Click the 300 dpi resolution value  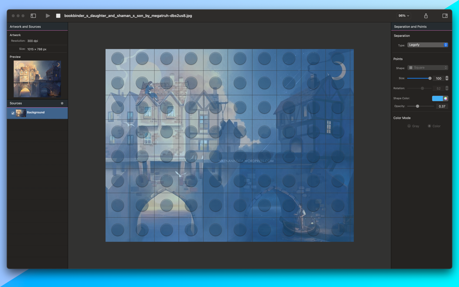[32, 41]
